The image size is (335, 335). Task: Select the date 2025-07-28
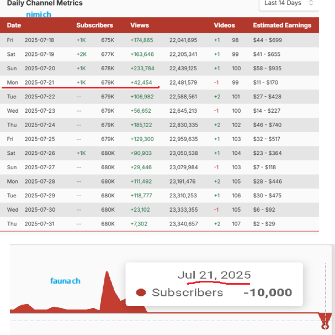(40, 181)
